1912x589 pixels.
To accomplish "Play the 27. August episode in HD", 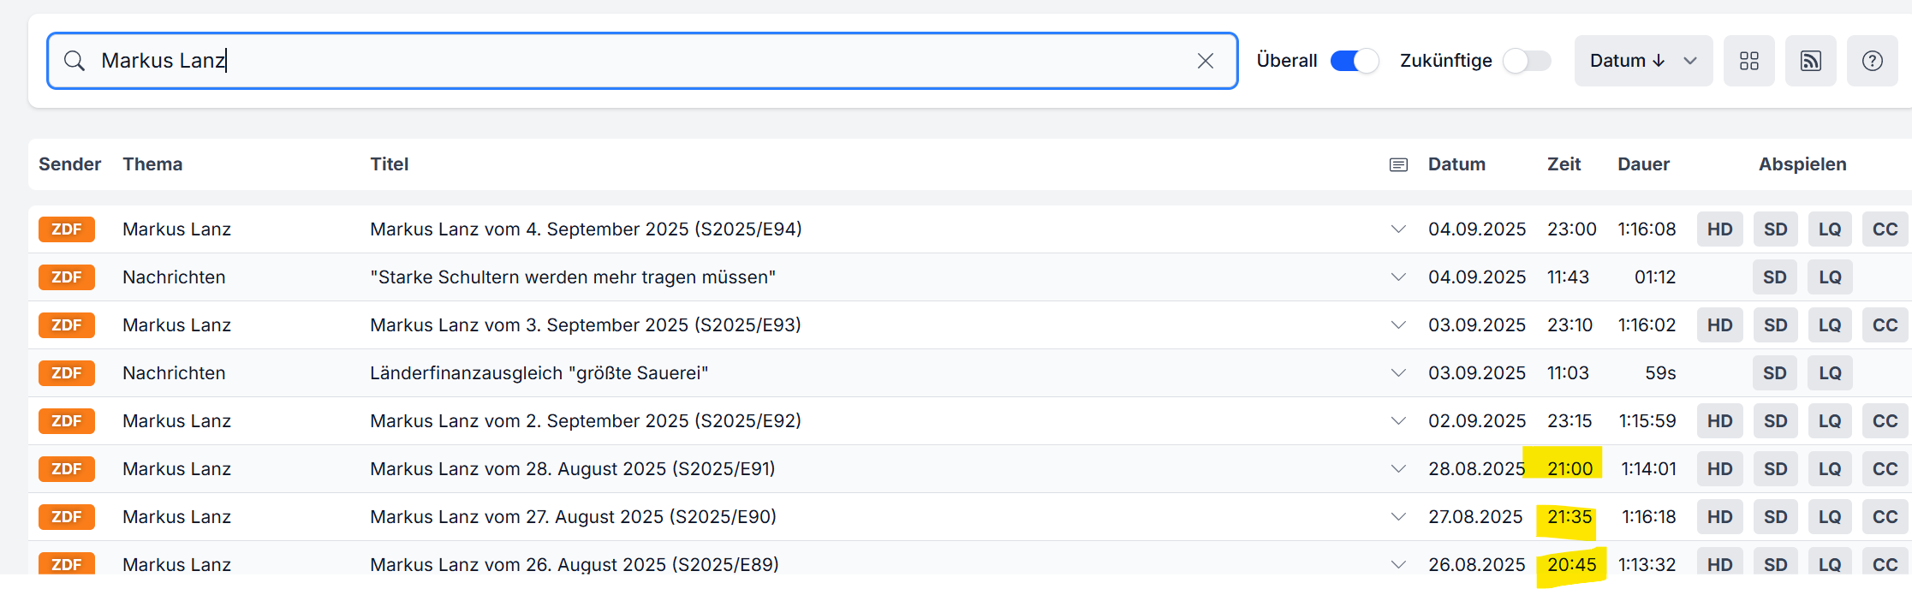I will 1720,517.
